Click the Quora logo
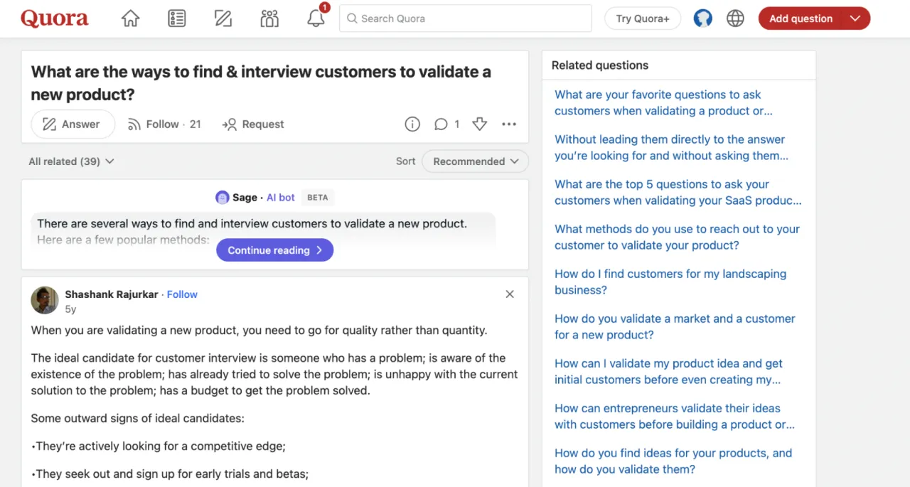Image resolution: width=910 pixels, height=487 pixels. pyautogui.click(x=54, y=18)
